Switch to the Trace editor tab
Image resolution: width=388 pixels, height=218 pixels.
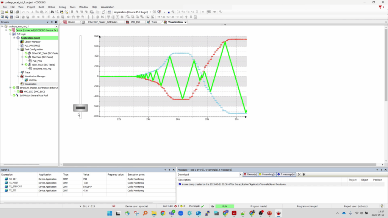[x=154, y=22]
